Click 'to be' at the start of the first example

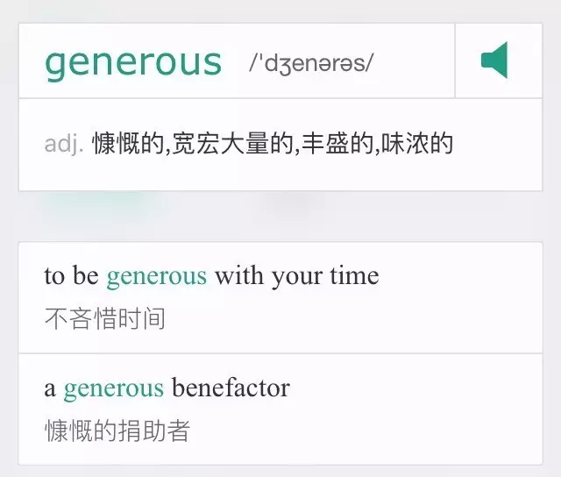tap(72, 275)
